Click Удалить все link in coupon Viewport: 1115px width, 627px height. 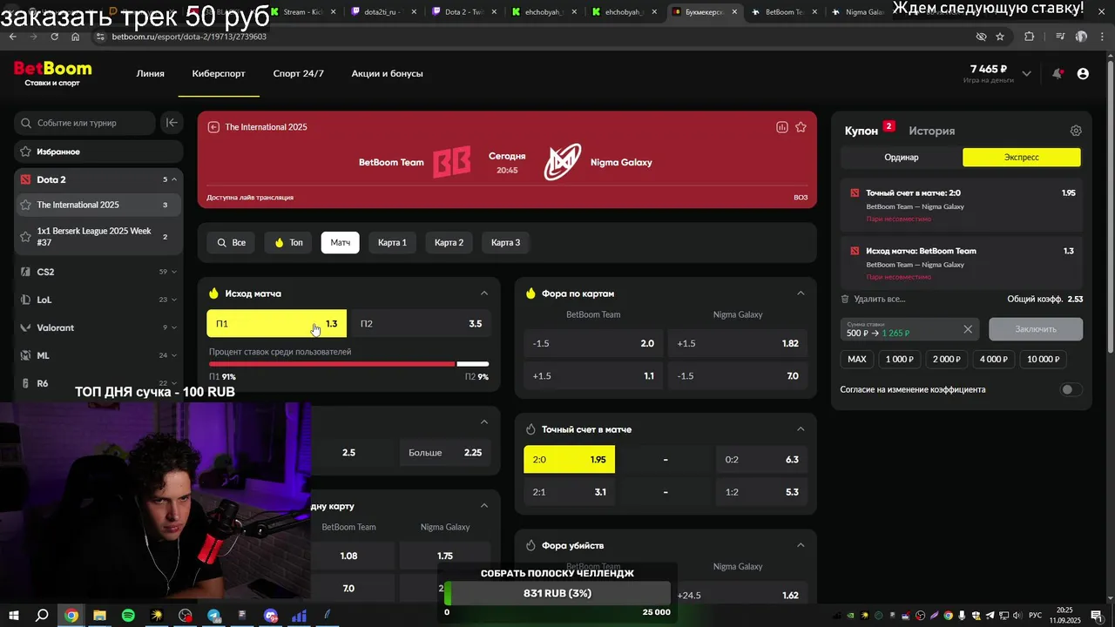click(x=879, y=299)
